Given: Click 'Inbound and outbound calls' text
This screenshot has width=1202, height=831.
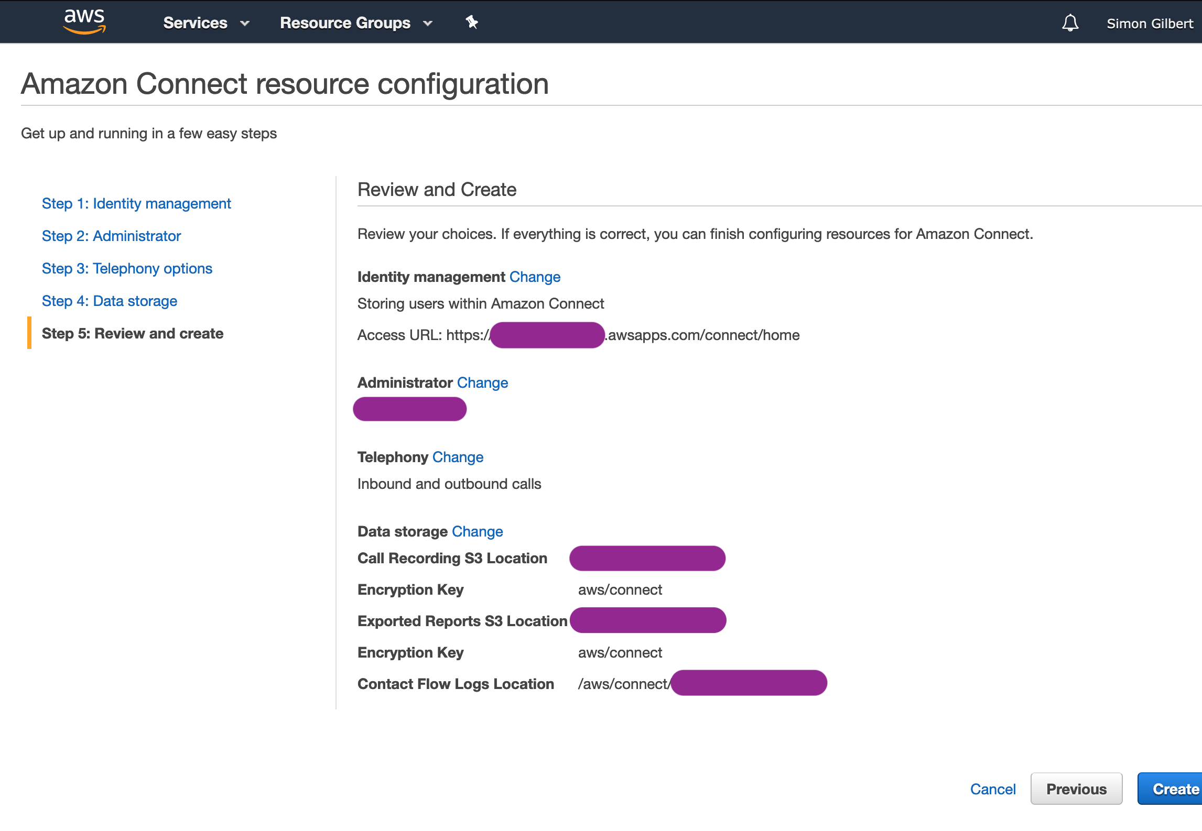Looking at the screenshot, I should click(449, 484).
